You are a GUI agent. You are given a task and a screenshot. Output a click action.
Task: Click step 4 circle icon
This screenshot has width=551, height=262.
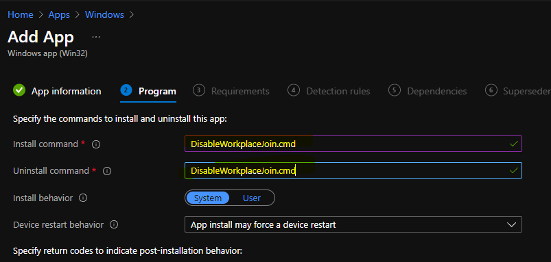293,91
